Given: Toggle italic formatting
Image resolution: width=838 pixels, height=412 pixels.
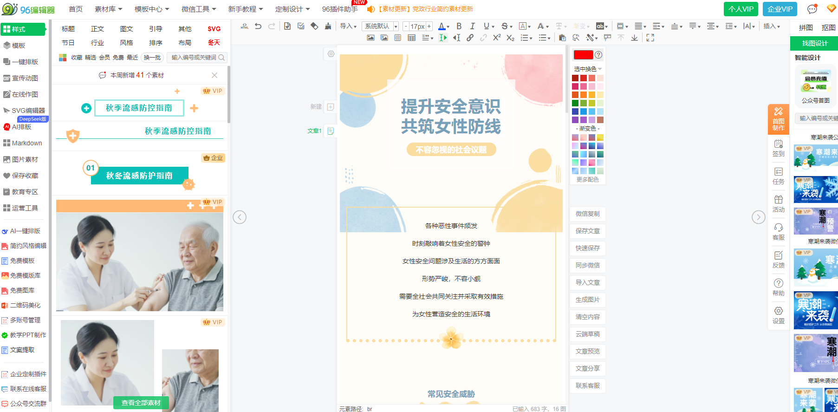Looking at the screenshot, I should 472,26.
